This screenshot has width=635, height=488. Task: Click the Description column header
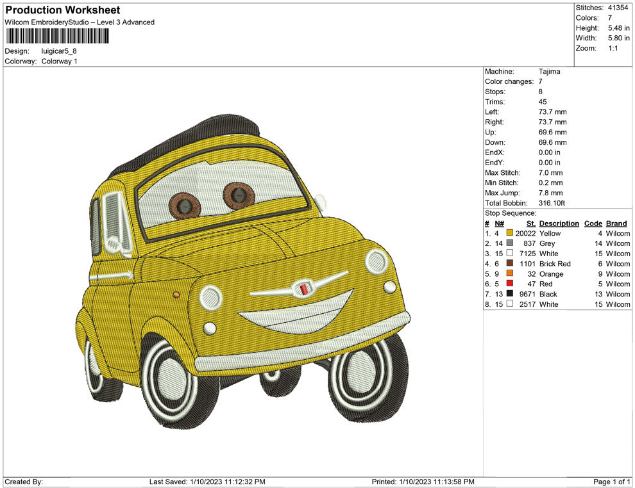(559, 224)
